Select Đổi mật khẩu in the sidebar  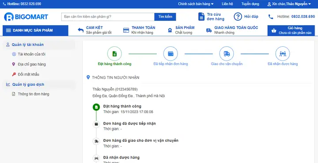28,74
